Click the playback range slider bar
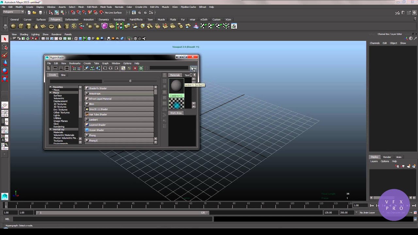Image resolution: width=418 pixels, height=235 pixels. (x=122, y=212)
